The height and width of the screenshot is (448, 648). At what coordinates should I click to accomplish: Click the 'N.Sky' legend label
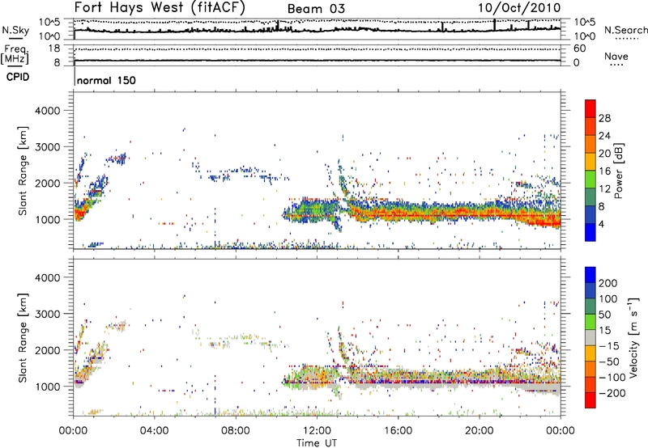(15, 30)
